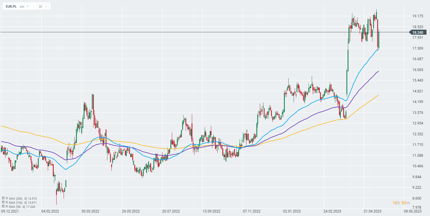Image resolution: width=430 pixels, height=216 pixels.
Task: Click the EUR.PL symbol name
Action: point(11,6)
